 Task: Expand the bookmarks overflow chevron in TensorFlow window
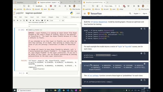point(136,9)
